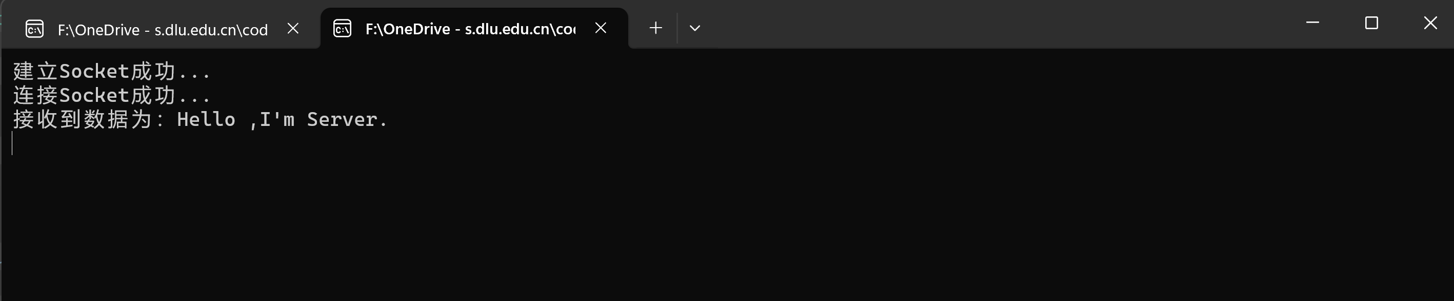This screenshot has height=301, width=1454.
Task: Click the "I'm" text in the received message
Action: (x=277, y=119)
